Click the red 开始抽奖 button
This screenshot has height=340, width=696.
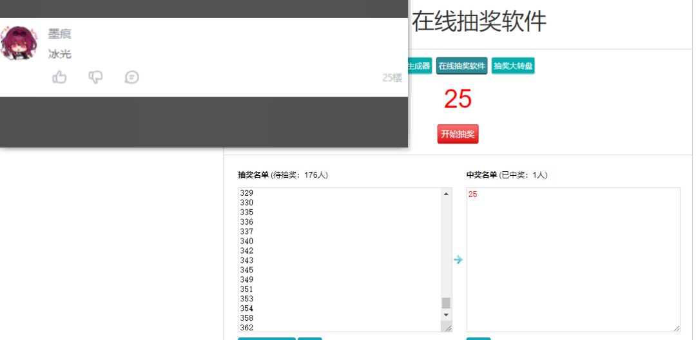click(458, 134)
